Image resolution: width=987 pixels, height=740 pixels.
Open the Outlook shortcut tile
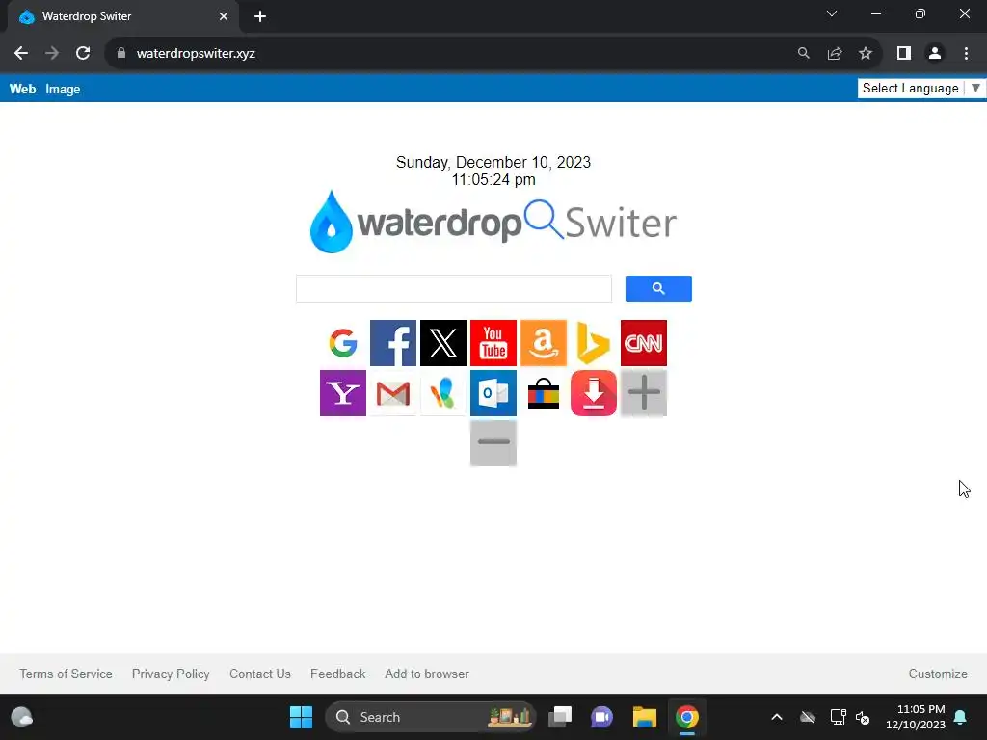[x=493, y=393]
